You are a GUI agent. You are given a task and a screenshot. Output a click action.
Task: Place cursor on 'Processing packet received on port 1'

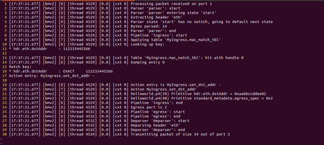(x=171, y=4)
